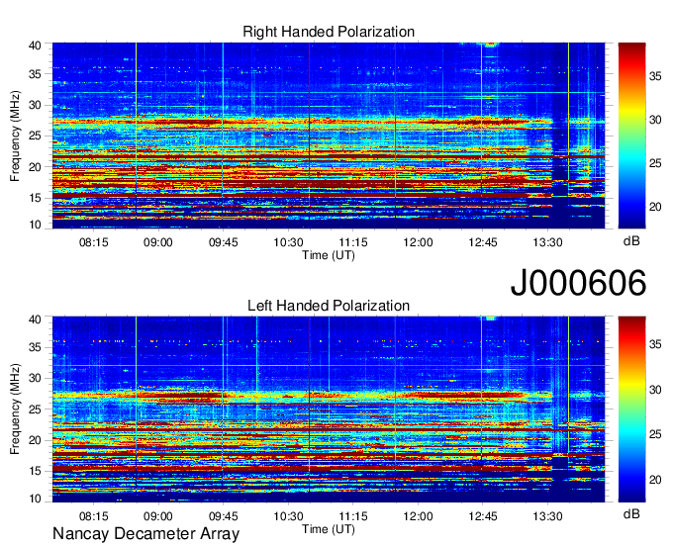Screen dimensions: 673x546
Task: Click the 08:15 tick label on the upper plot
Action: (x=94, y=242)
